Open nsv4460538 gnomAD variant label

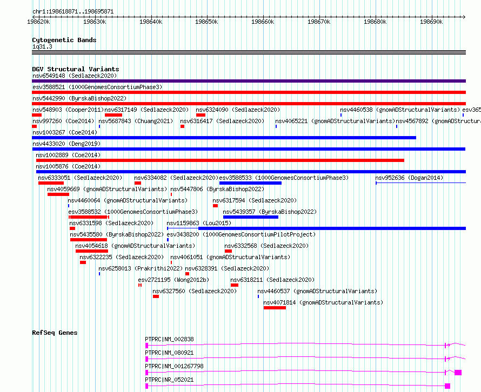pyautogui.click(x=400, y=110)
